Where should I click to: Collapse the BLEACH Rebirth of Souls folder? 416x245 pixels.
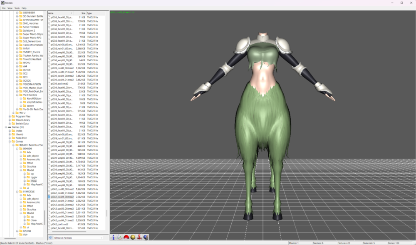click(x=13, y=145)
